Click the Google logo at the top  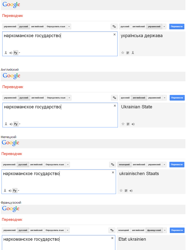pos(11,4)
